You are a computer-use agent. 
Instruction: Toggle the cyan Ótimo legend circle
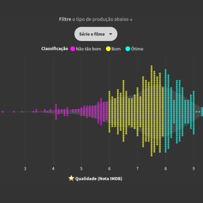128,49
